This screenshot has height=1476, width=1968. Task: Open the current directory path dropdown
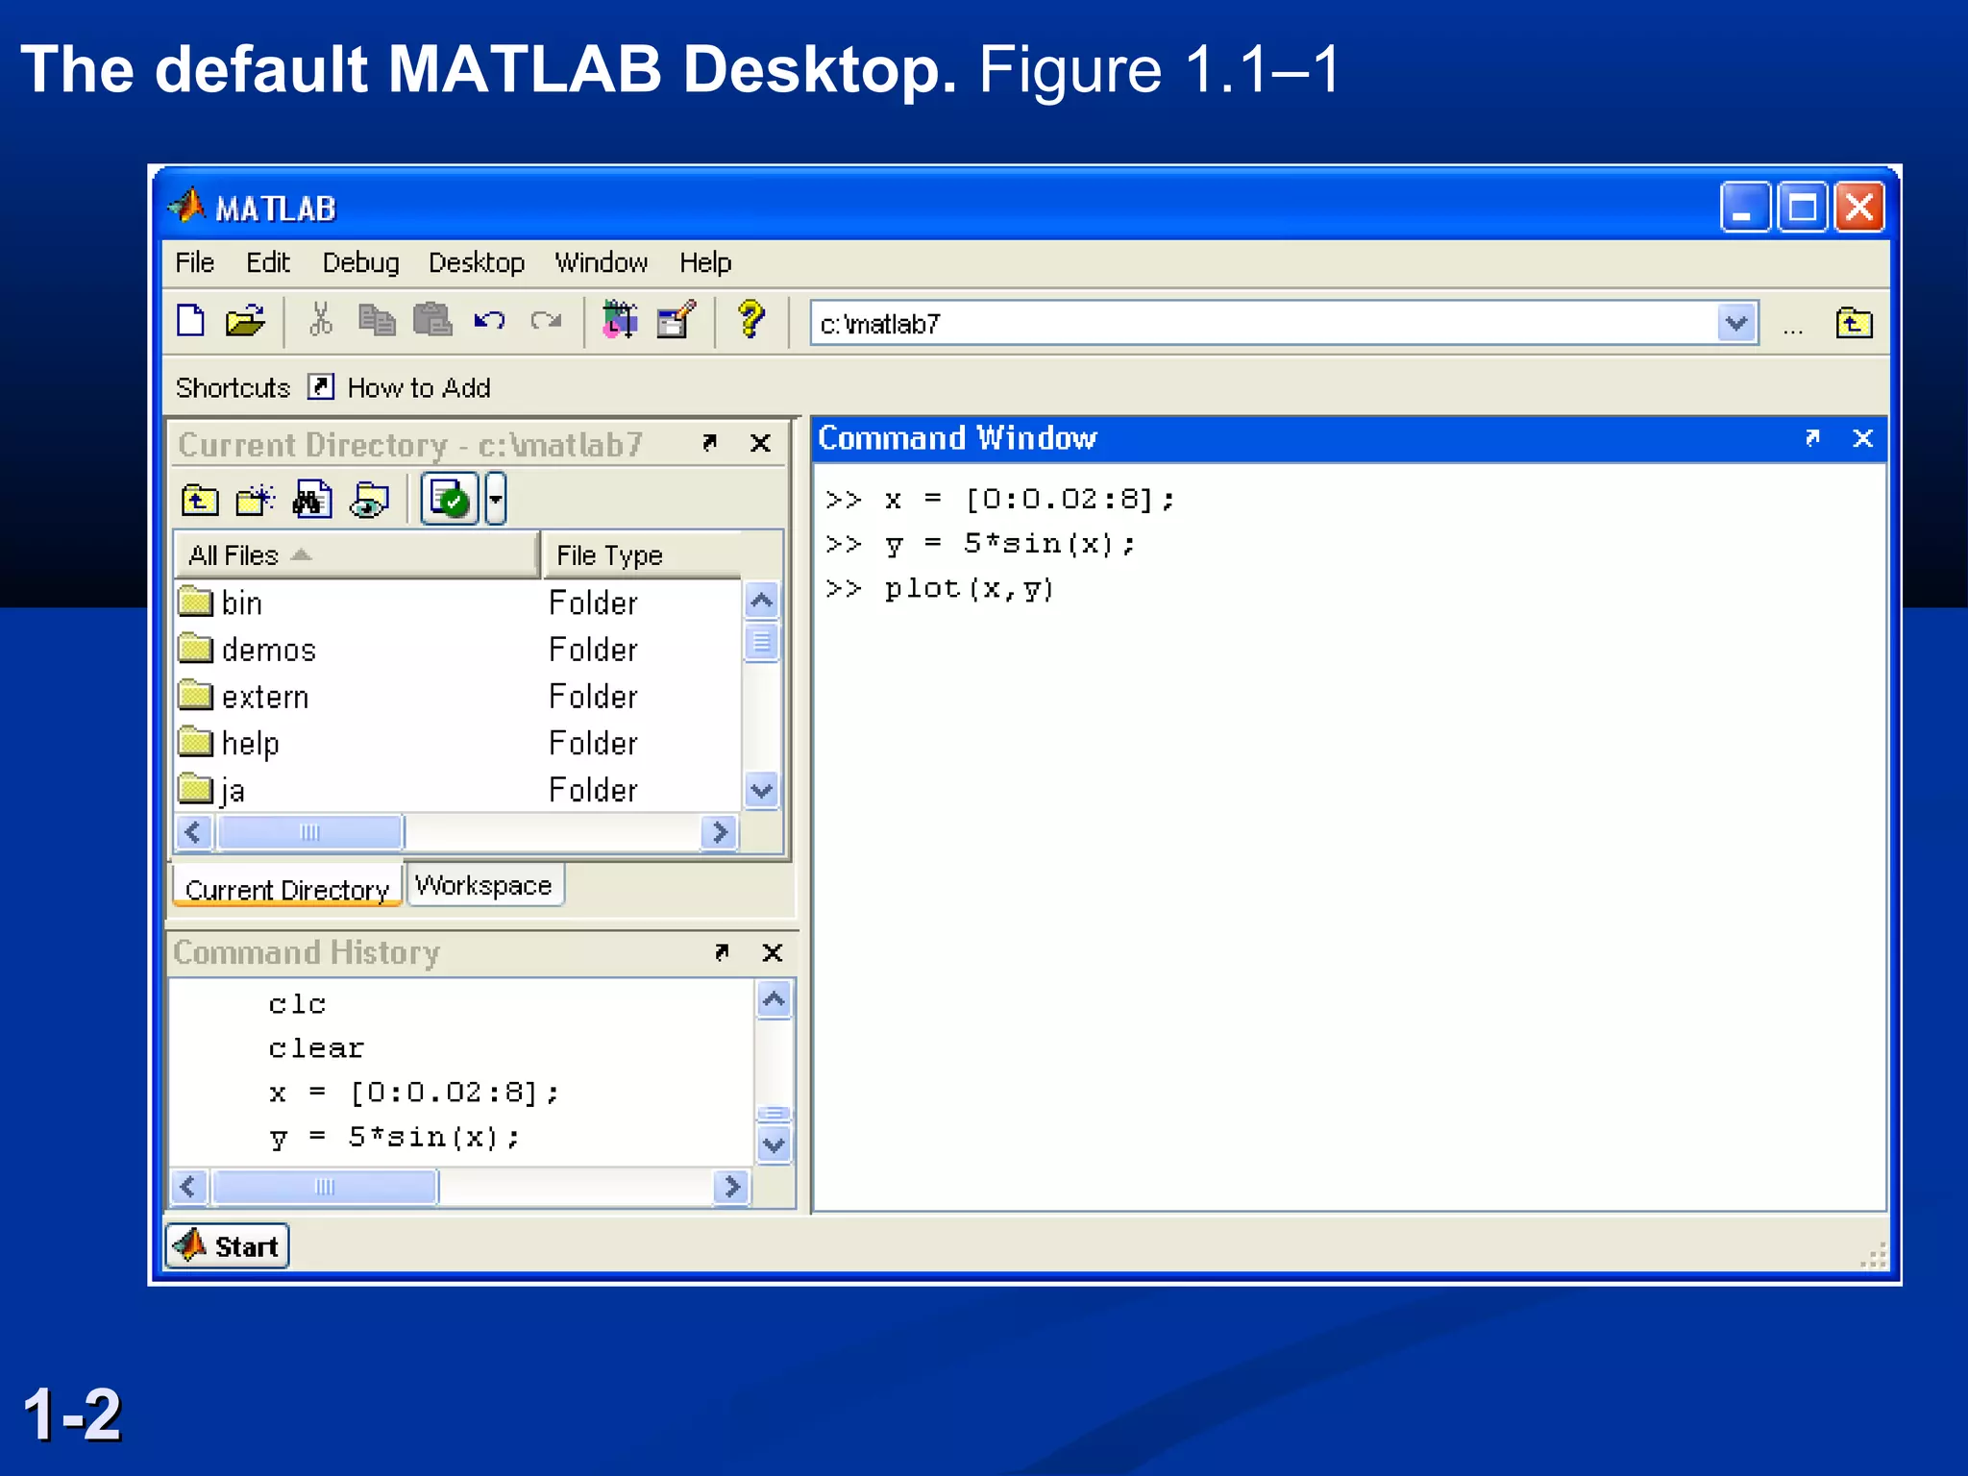click(1736, 323)
